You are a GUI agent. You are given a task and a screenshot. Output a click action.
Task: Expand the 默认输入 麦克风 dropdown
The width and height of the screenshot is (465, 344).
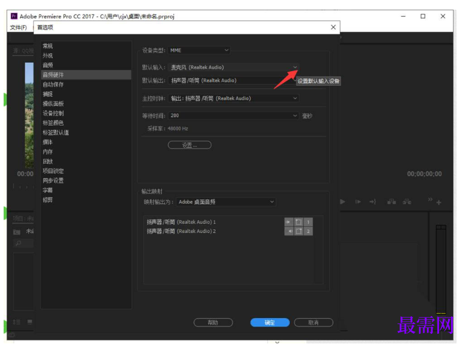pyautogui.click(x=234, y=67)
